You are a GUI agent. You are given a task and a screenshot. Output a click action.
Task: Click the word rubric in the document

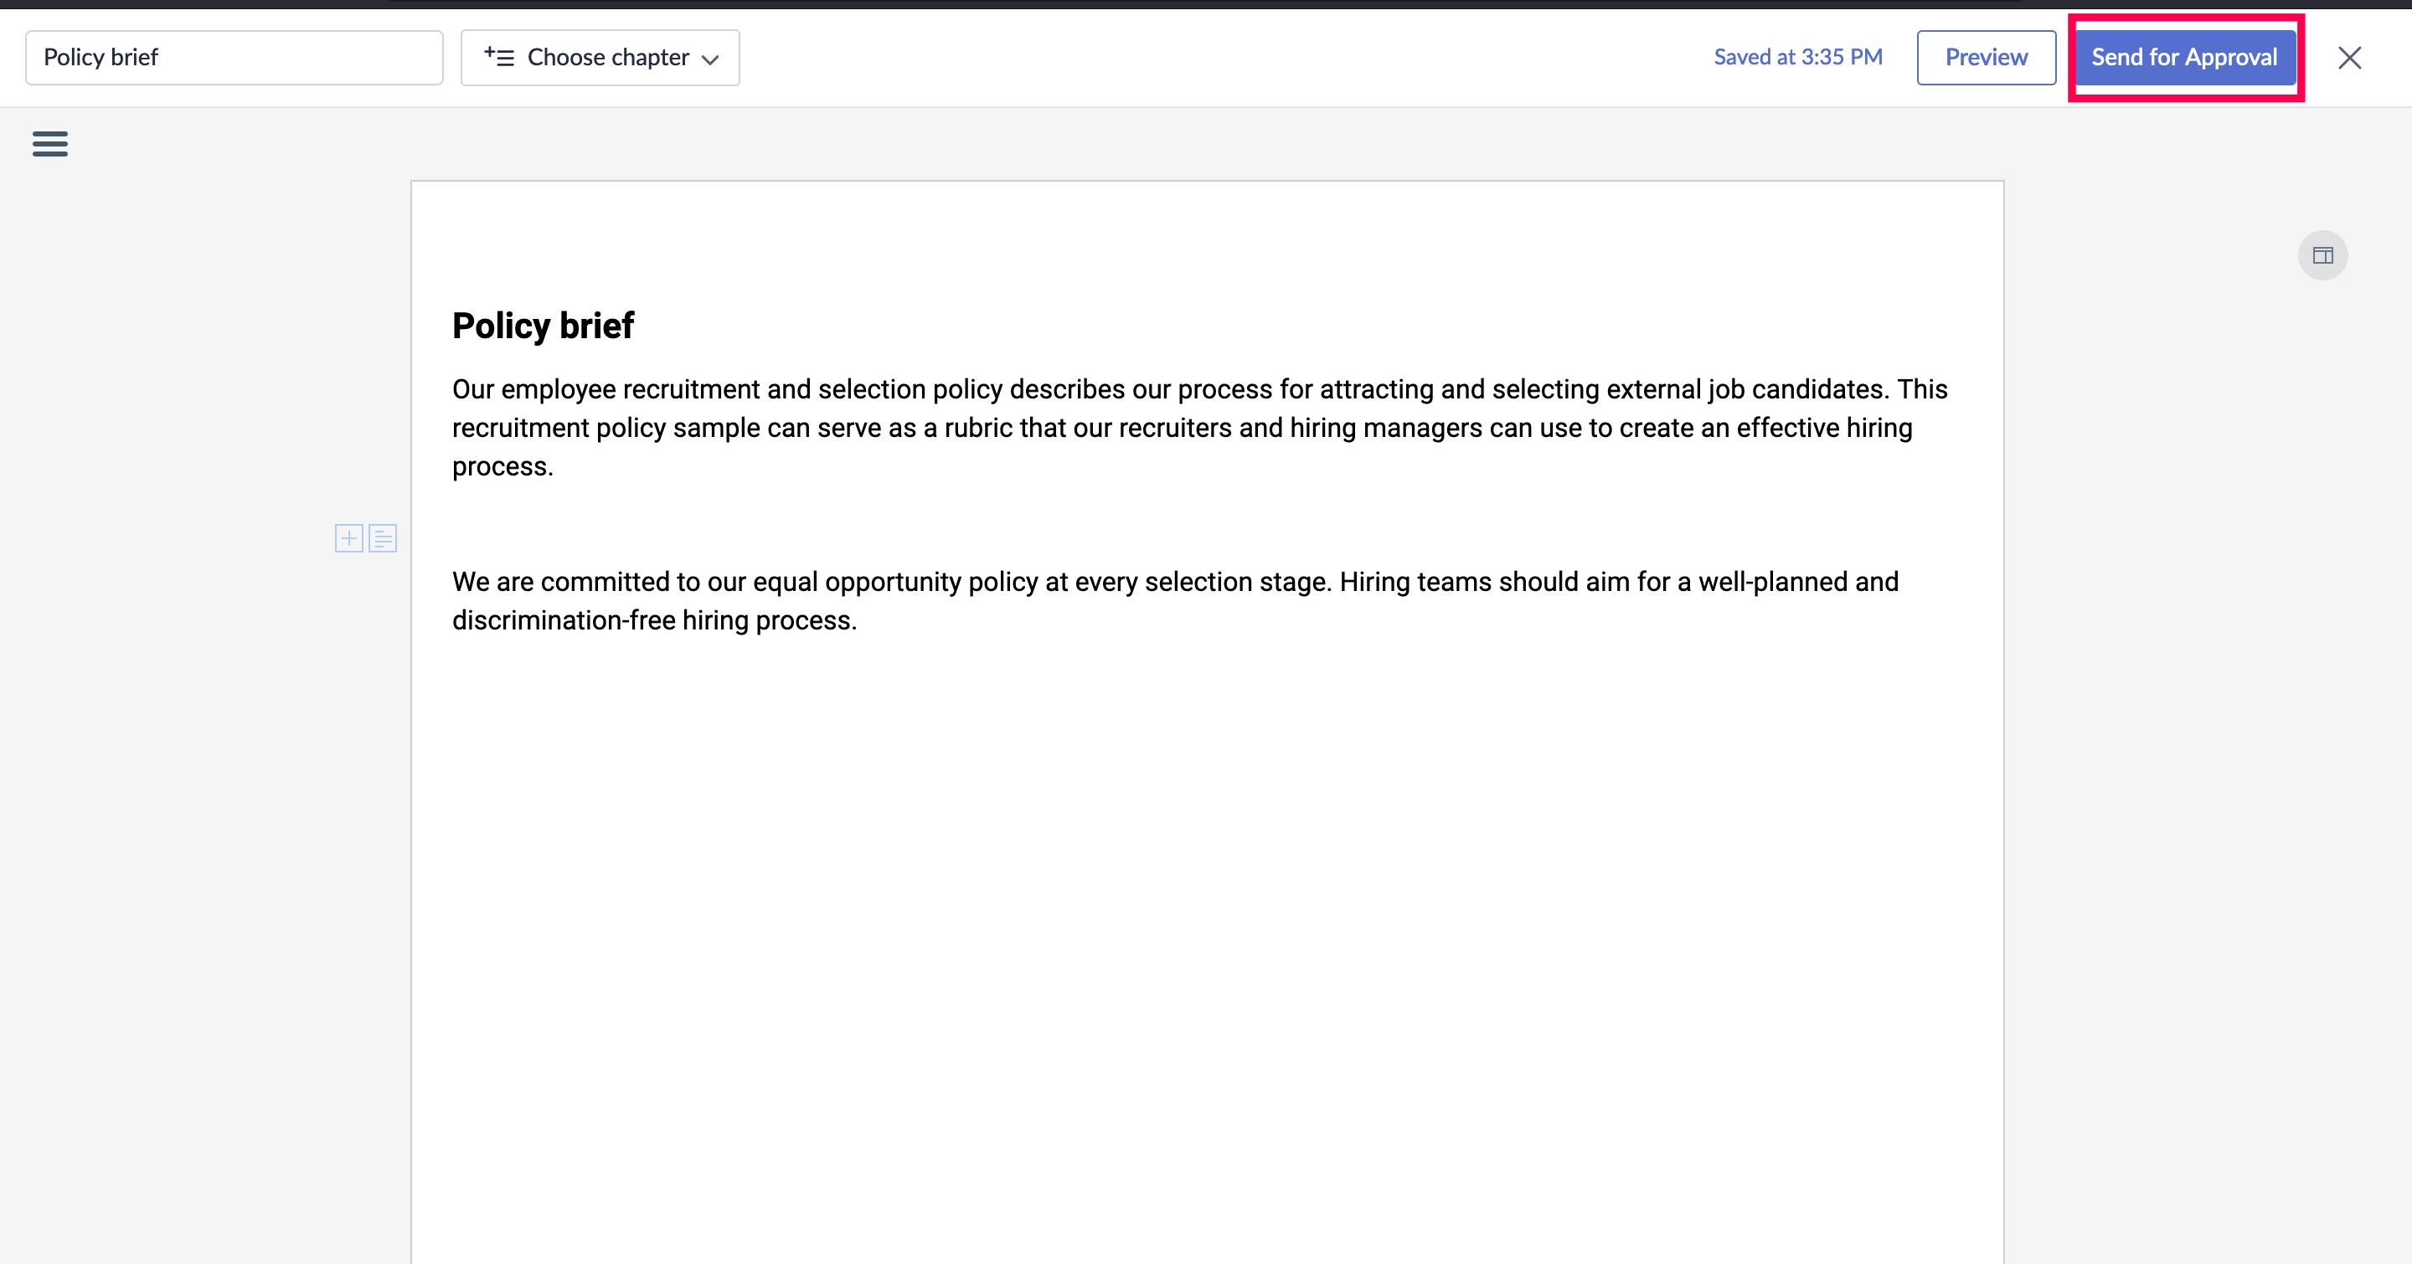[977, 428]
